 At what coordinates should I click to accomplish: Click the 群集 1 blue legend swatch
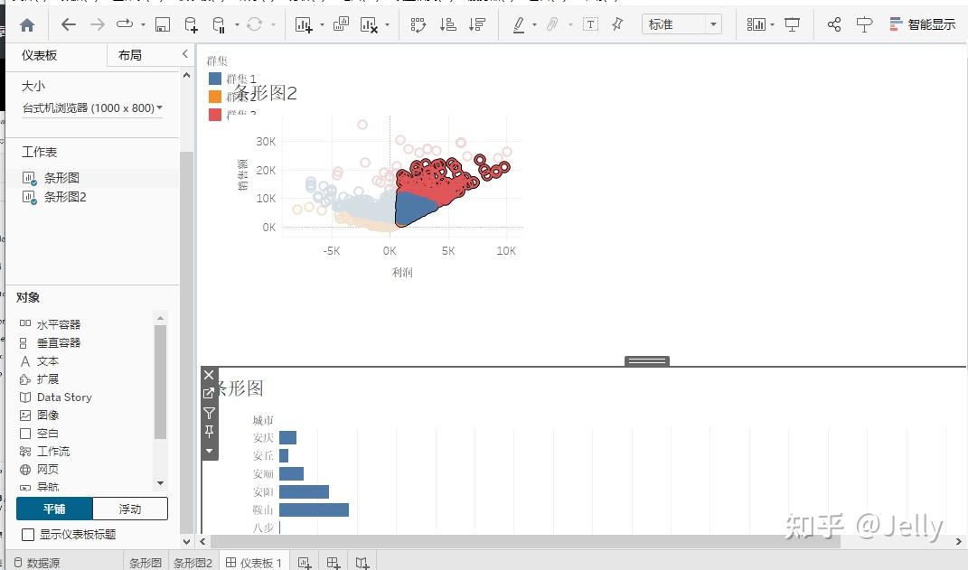point(215,79)
